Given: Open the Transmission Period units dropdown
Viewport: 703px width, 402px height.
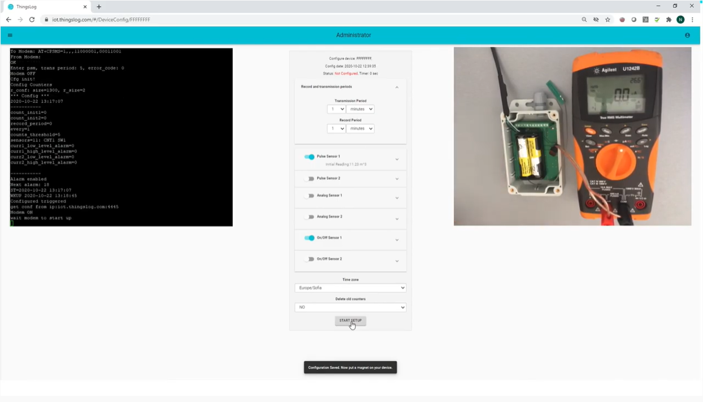Looking at the screenshot, I should (x=360, y=109).
